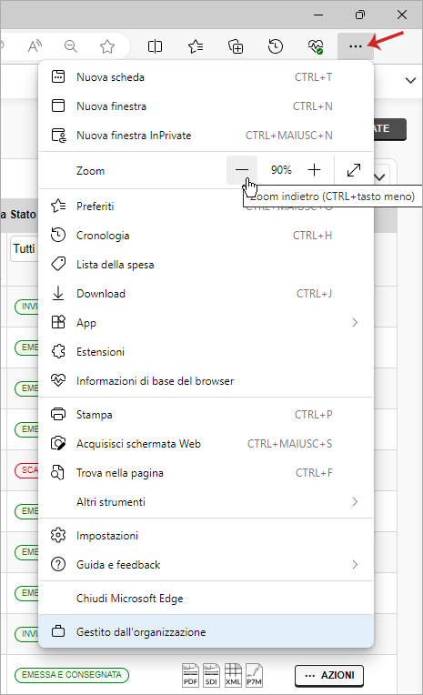Open the Settings and more ellipsis menu

click(355, 46)
